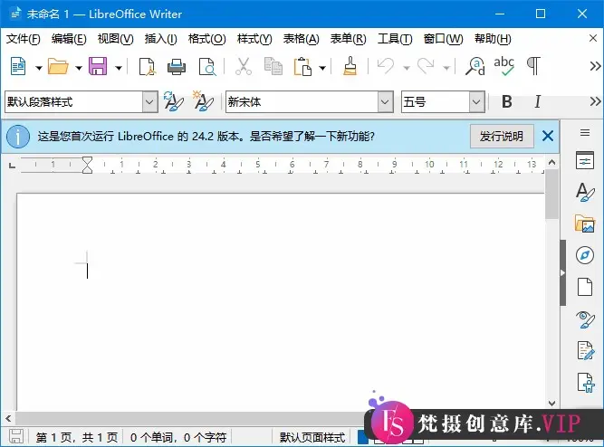This screenshot has height=447, width=604.
Task: Click the Print icon
Action: tap(177, 67)
